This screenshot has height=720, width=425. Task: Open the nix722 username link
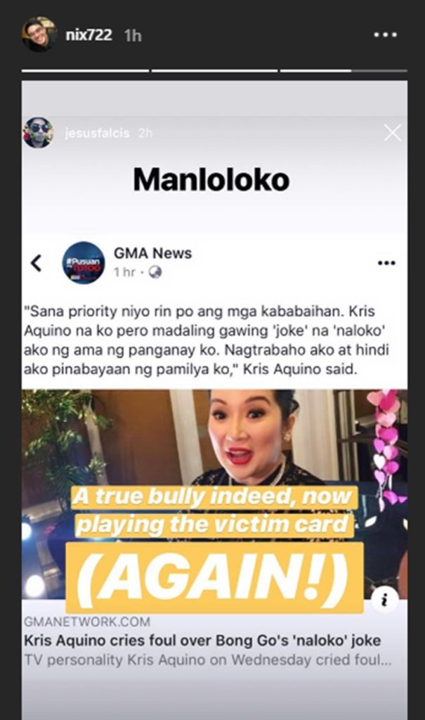[89, 35]
